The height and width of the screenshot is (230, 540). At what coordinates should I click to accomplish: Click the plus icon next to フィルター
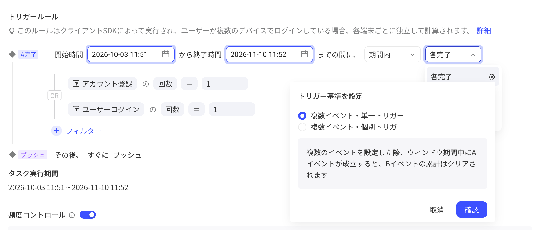[x=56, y=131]
